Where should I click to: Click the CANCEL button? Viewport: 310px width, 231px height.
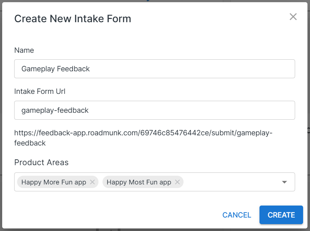point(237,215)
